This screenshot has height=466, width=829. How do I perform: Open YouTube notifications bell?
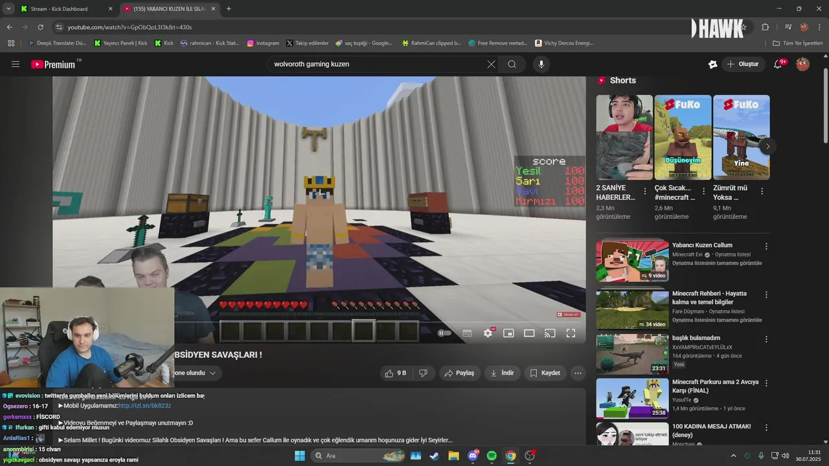coord(778,64)
